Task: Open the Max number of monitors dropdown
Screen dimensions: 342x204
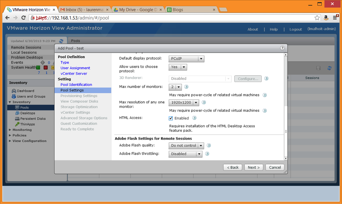Action: pyautogui.click(x=175, y=87)
